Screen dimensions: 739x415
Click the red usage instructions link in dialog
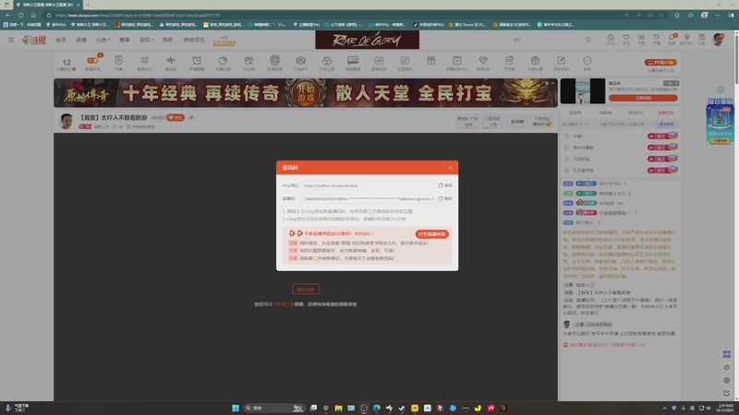[363, 234]
